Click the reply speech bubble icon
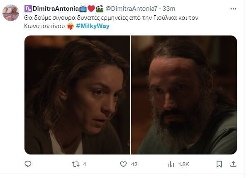This screenshot has height=178, width=249. pyautogui.click(x=28, y=164)
